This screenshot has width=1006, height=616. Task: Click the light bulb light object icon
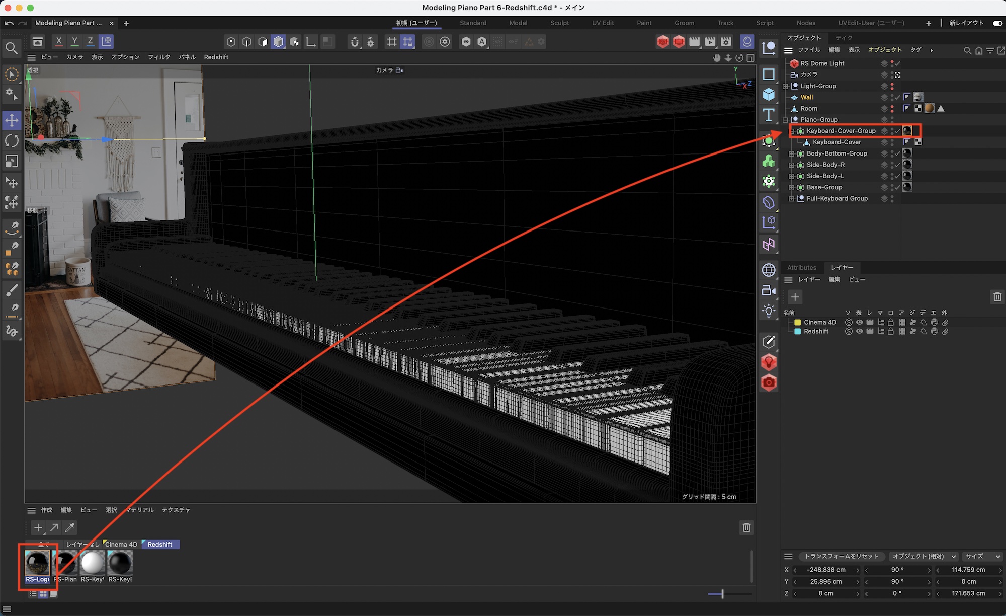[769, 311]
